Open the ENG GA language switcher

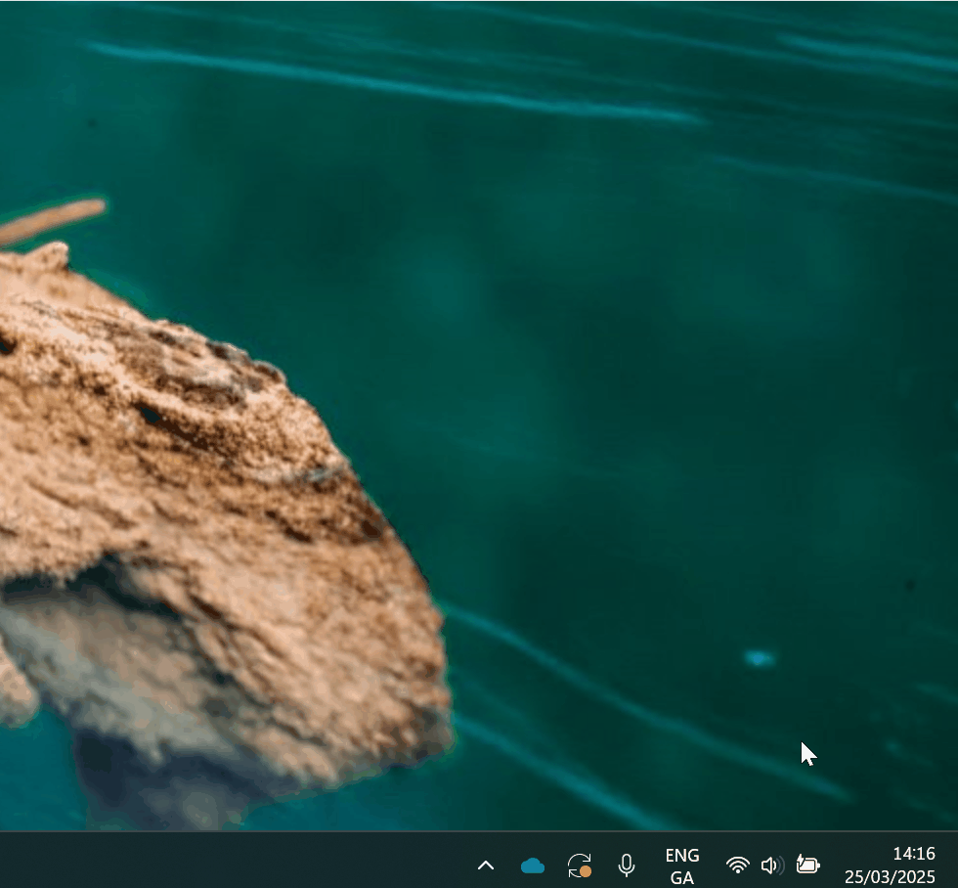click(682, 866)
